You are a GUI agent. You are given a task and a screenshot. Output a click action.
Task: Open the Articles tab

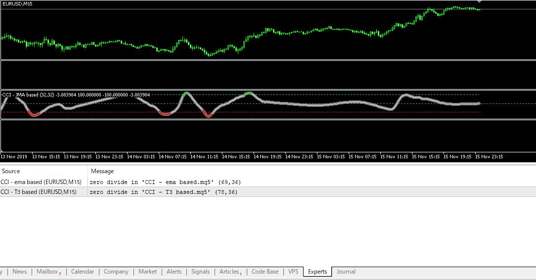(229, 272)
